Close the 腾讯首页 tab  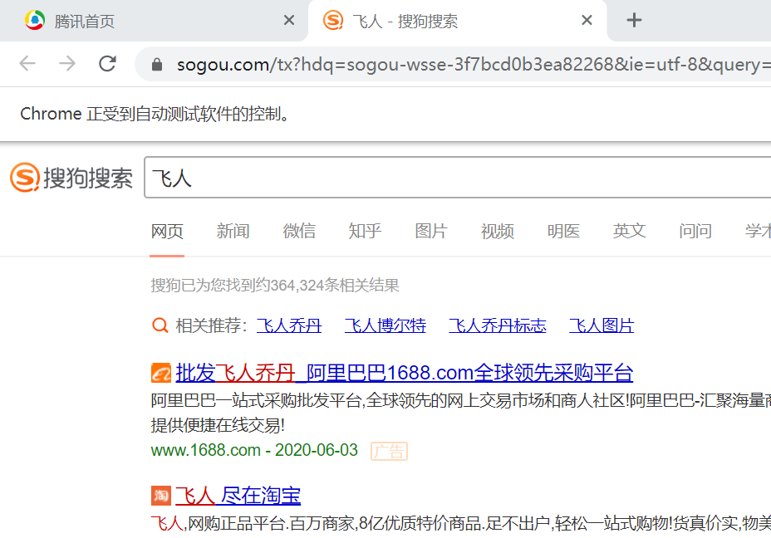point(289,20)
